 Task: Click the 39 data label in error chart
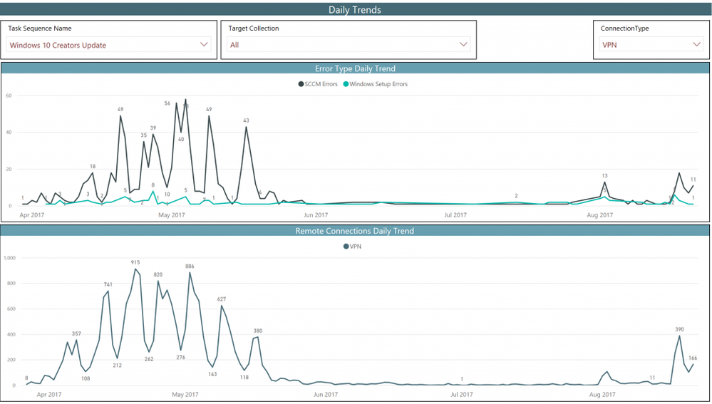click(153, 128)
